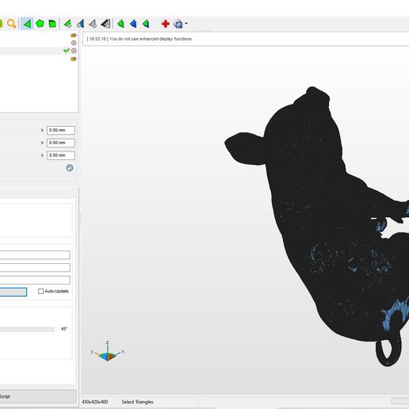
Task: Open dropdown arrow beside the blue sphere icon
Action: [x=186, y=24]
